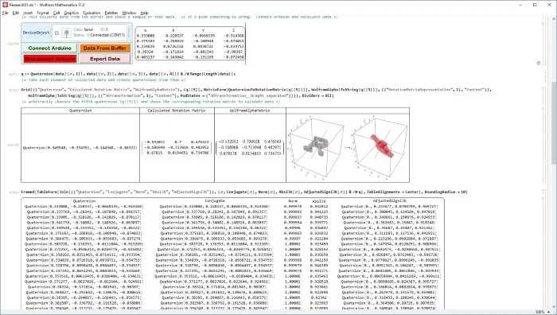Select the red transformed 3D object graphic

coord(381,146)
